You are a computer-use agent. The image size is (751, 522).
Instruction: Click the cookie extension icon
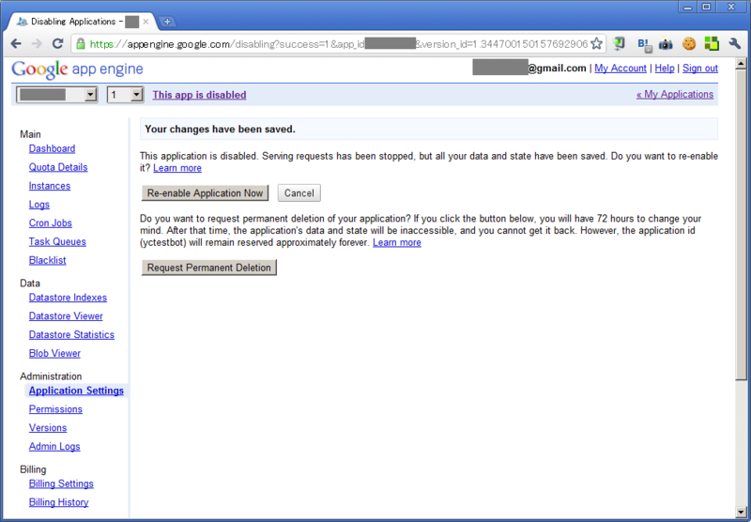pos(689,44)
